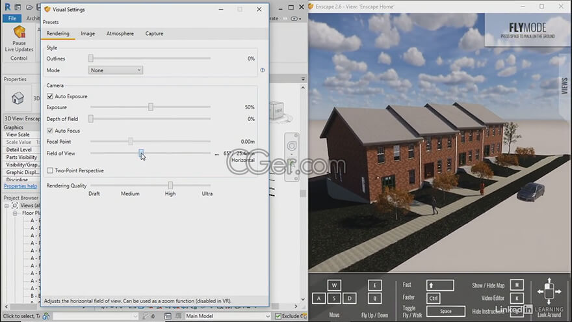Click the View Scale property row
This screenshot has height=322, width=572.
point(21,135)
